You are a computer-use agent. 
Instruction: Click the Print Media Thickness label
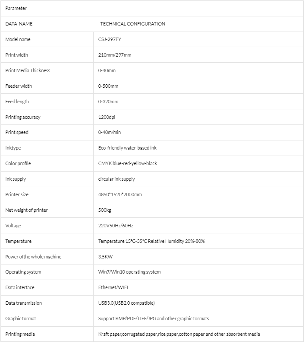point(28,70)
